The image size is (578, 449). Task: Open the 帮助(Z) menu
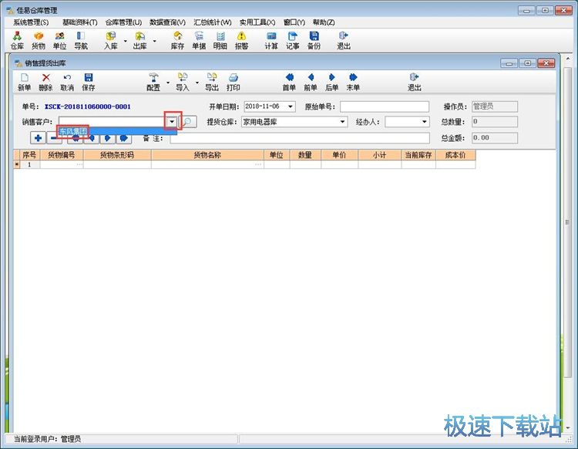click(x=324, y=22)
